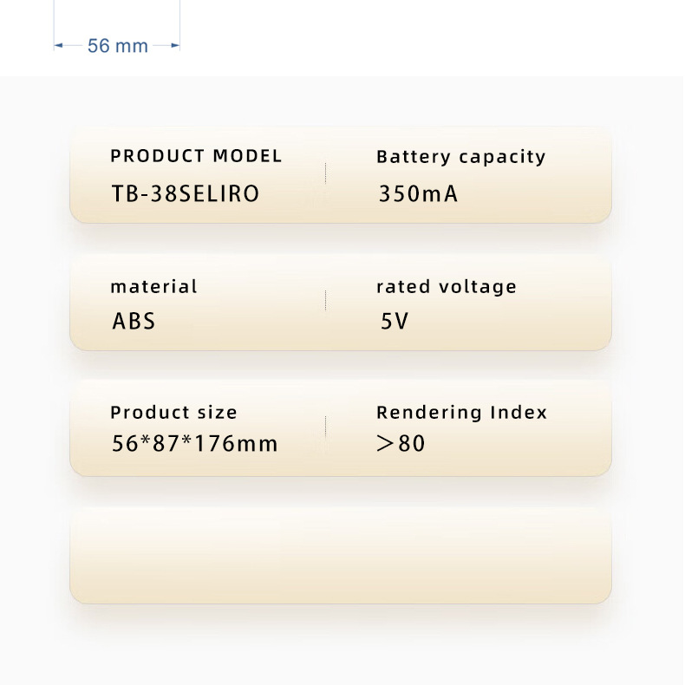Select the 56 mm dimension label
This screenshot has width=685, height=685.
(118, 46)
